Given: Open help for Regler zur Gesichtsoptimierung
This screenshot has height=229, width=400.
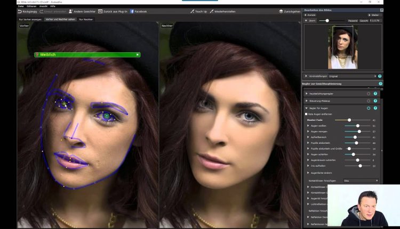Looking at the screenshot, I should (x=380, y=84).
